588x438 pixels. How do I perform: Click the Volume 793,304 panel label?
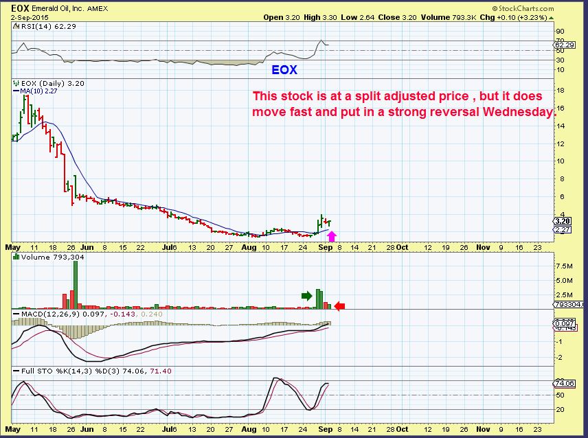52,257
